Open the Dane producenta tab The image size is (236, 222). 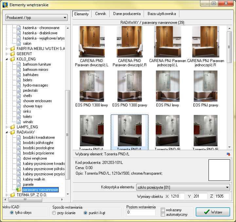click(x=127, y=14)
